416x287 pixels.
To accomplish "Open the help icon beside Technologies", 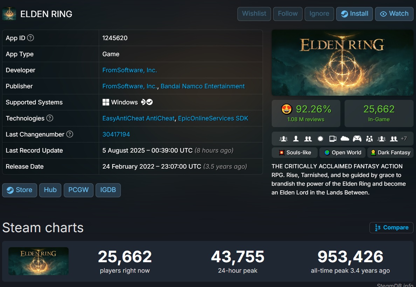I will click(x=50, y=118).
